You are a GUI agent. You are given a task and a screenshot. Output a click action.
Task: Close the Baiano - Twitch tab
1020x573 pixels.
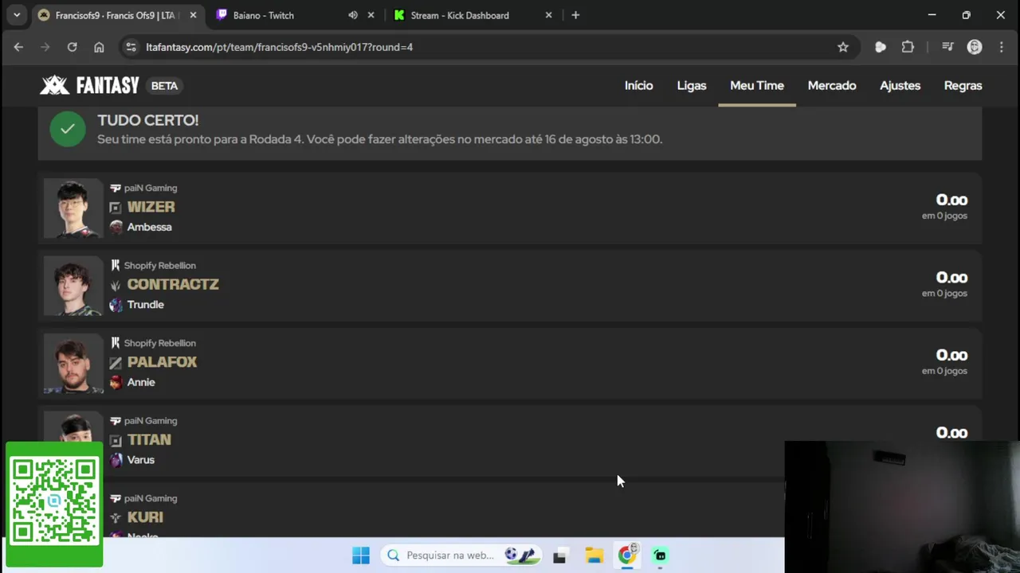371,15
